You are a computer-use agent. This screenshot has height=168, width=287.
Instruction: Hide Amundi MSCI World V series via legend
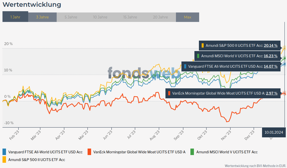click(227, 152)
